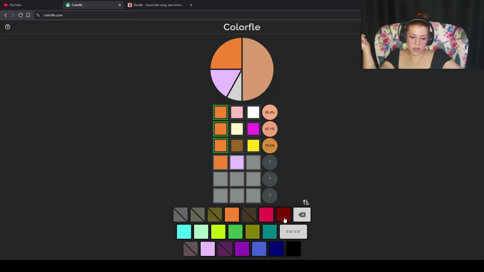484x272 pixels.
Task: Click the 79.5% score circle
Action: (270, 145)
